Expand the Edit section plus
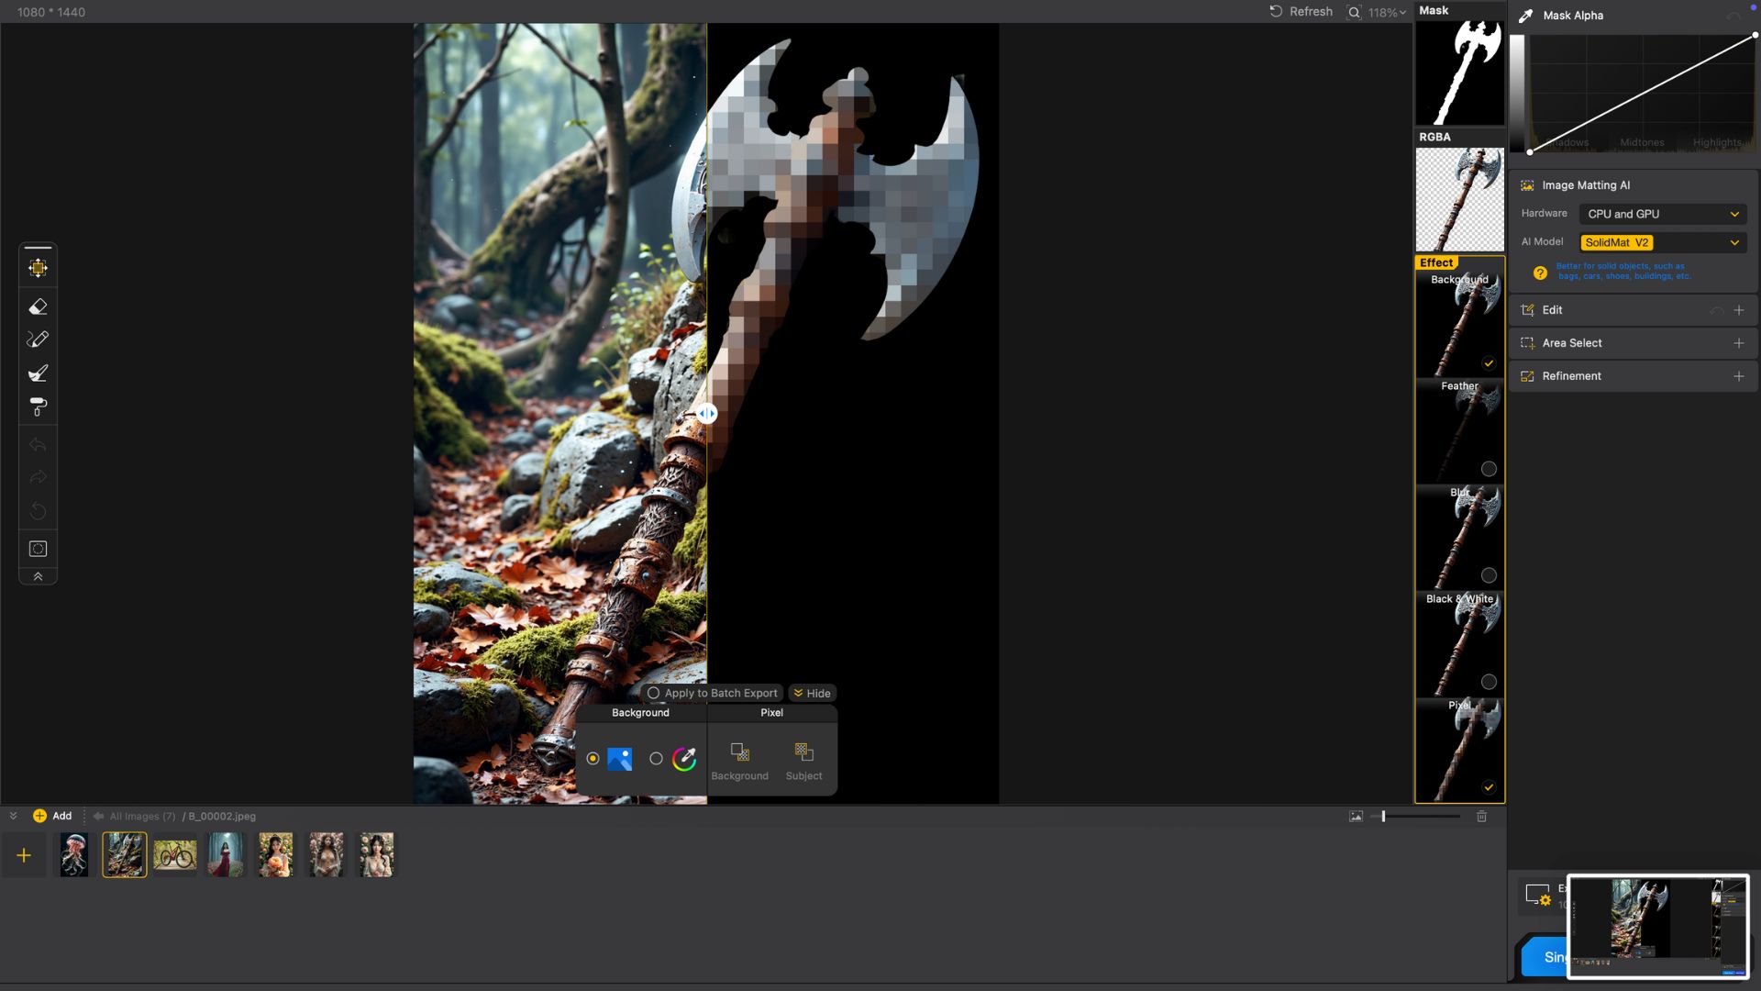The height and width of the screenshot is (991, 1761). click(1738, 310)
